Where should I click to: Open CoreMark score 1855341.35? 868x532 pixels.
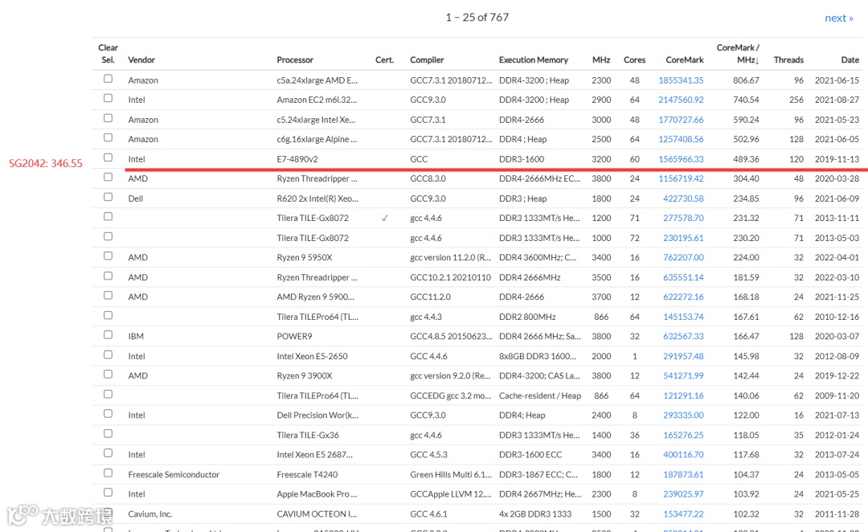pos(681,80)
